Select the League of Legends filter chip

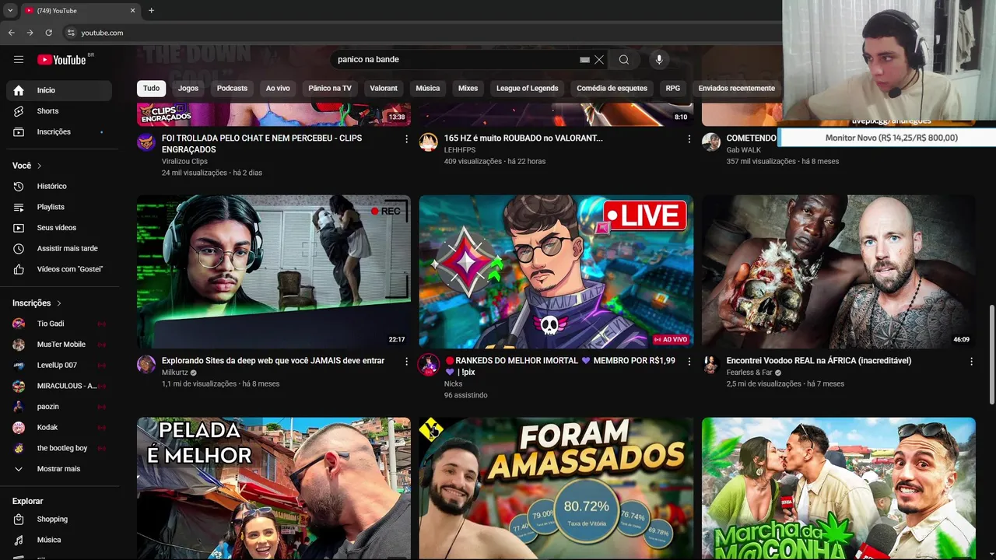click(527, 89)
